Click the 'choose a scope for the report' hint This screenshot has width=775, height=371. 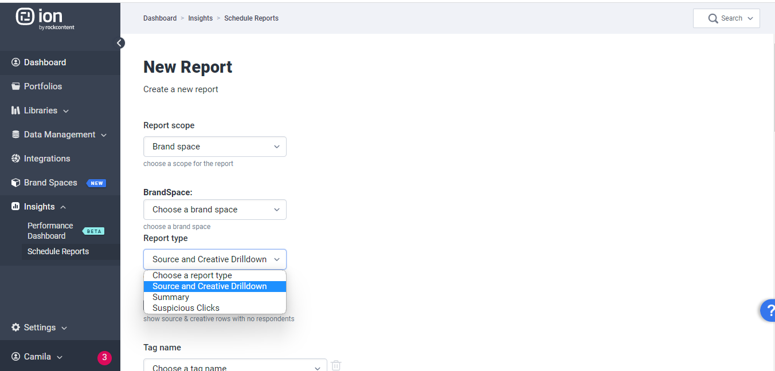pos(188,164)
